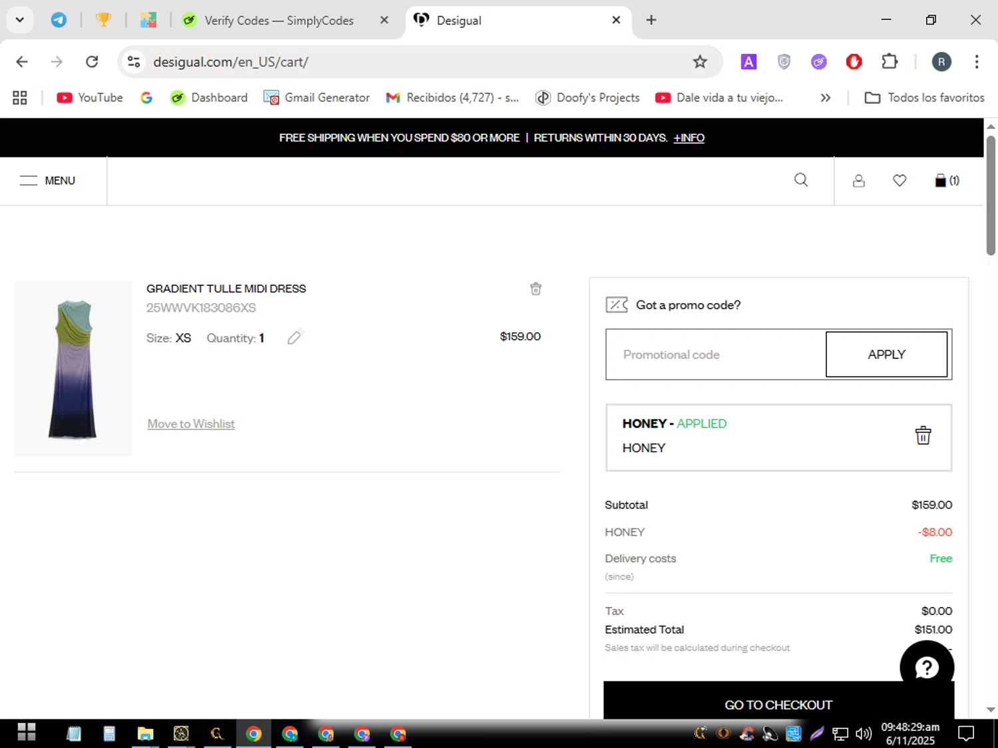This screenshot has height=748, width=998.
Task: Open Chrome three-dot menu
Action: point(977,62)
